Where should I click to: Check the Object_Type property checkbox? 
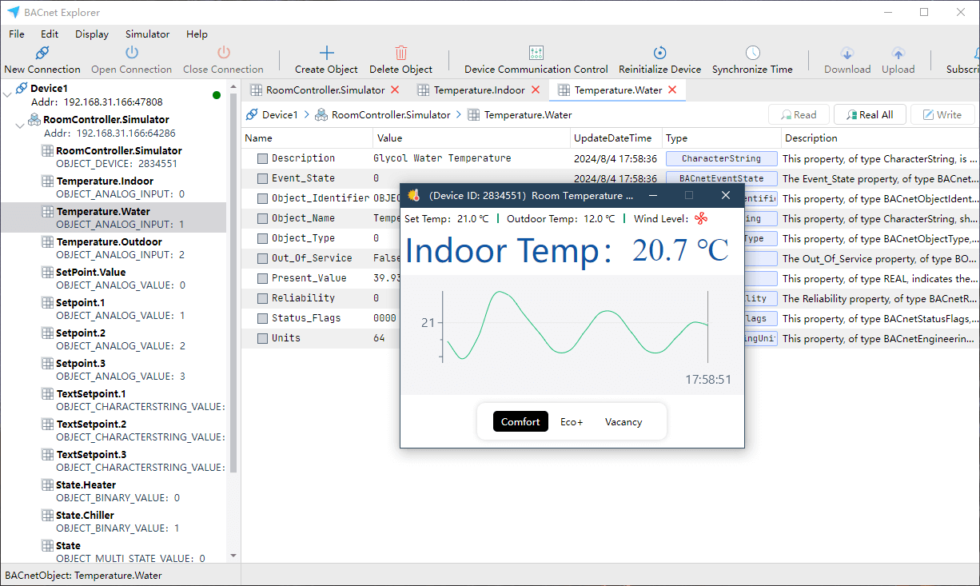[x=263, y=238]
